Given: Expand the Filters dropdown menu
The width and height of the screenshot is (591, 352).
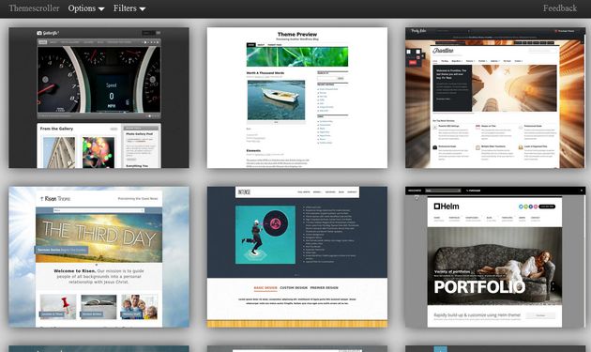Looking at the screenshot, I should pyautogui.click(x=129, y=8).
